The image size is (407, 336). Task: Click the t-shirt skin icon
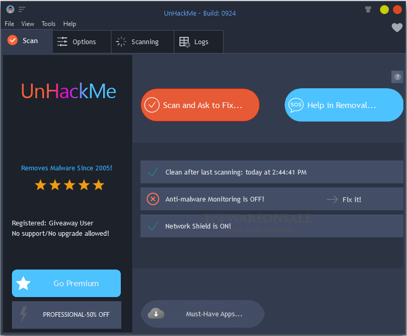coord(368,9)
